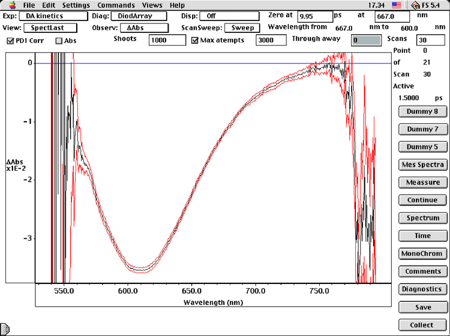The height and width of the screenshot is (336, 450).
Task: Click the Scans field with 30
Action: click(430, 40)
